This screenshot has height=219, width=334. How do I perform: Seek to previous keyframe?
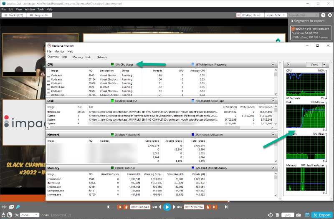coord(155,207)
